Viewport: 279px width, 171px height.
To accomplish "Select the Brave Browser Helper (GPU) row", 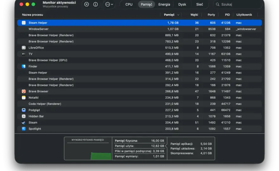I will click(x=139, y=60).
